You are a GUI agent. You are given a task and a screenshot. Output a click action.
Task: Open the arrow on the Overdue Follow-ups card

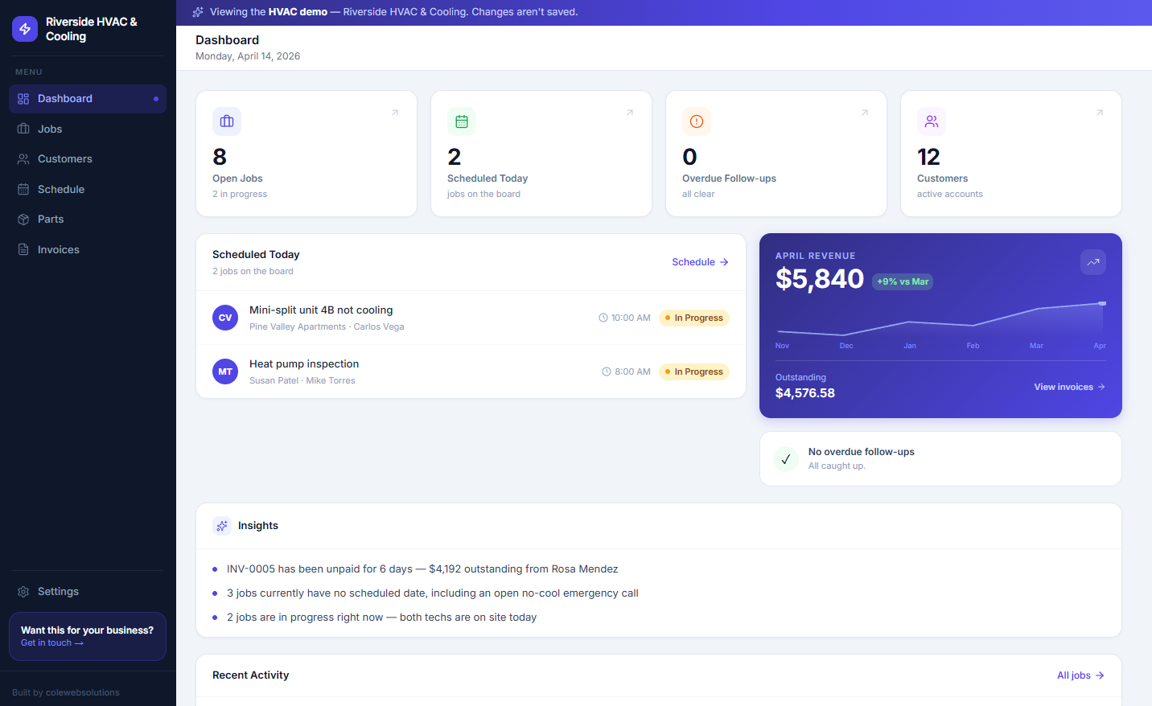[x=865, y=113]
